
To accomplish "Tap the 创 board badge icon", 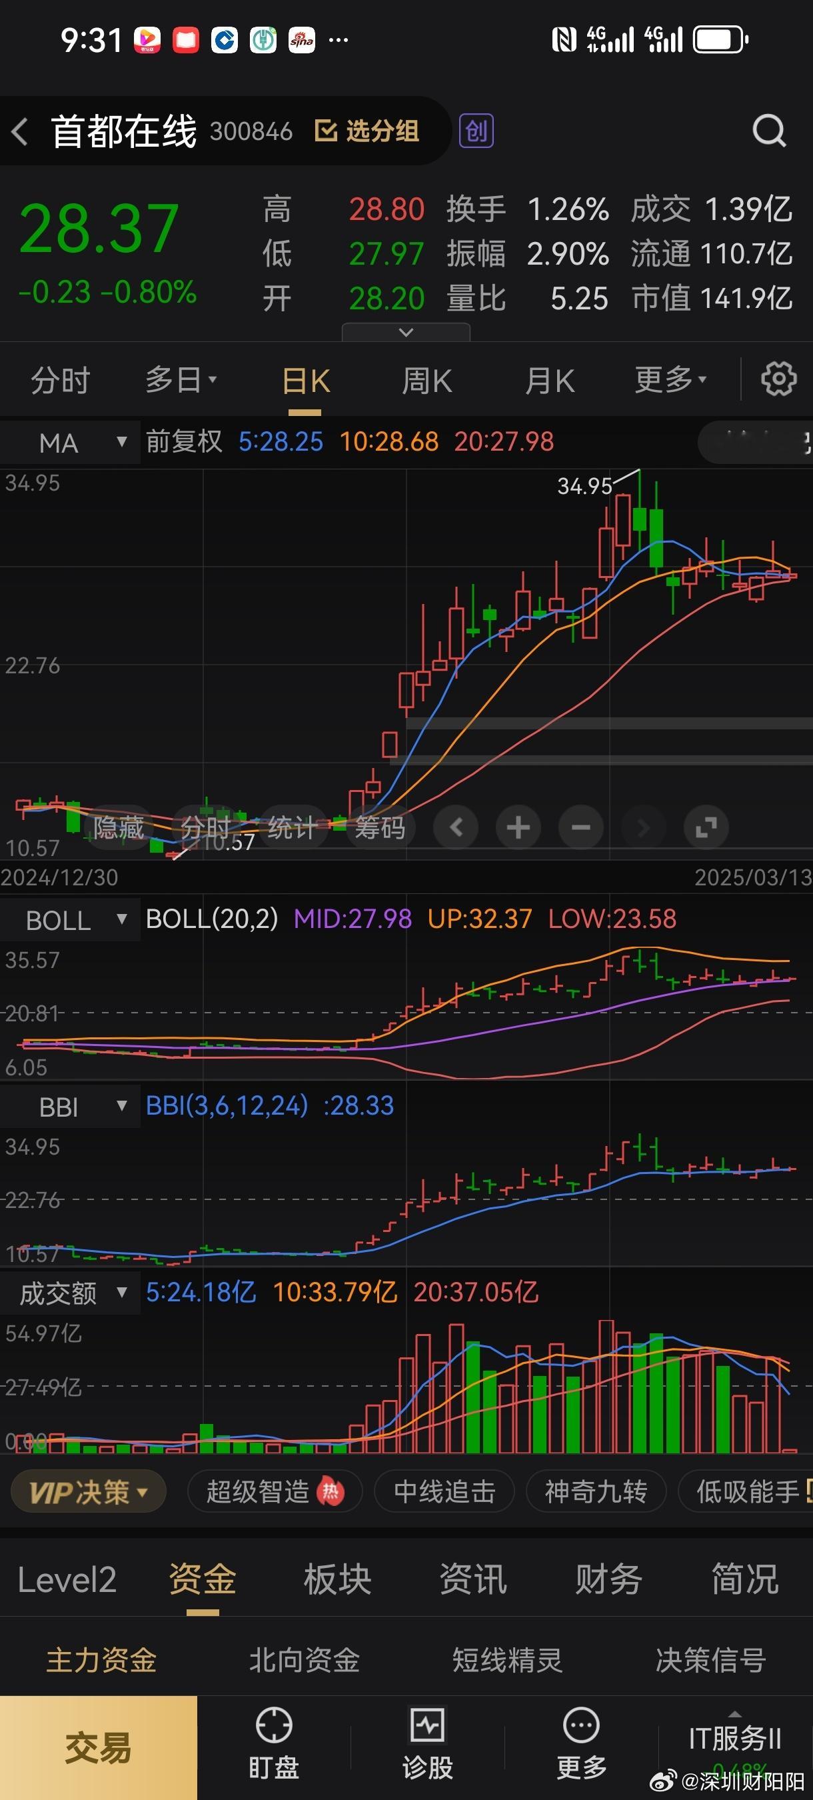I will 476,131.
